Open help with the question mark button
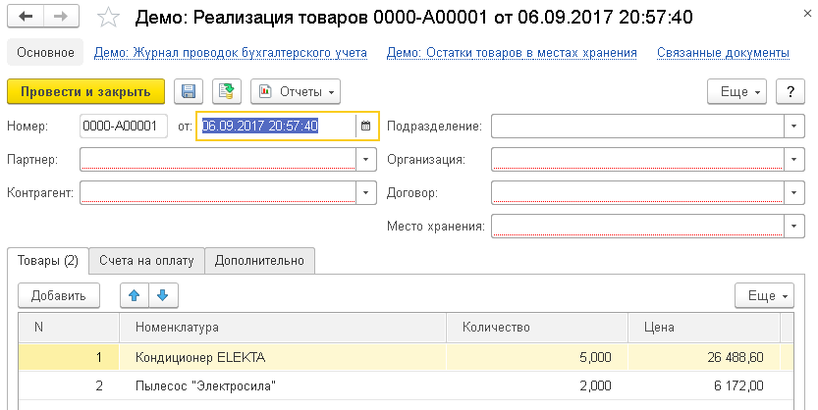 pos(790,91)
